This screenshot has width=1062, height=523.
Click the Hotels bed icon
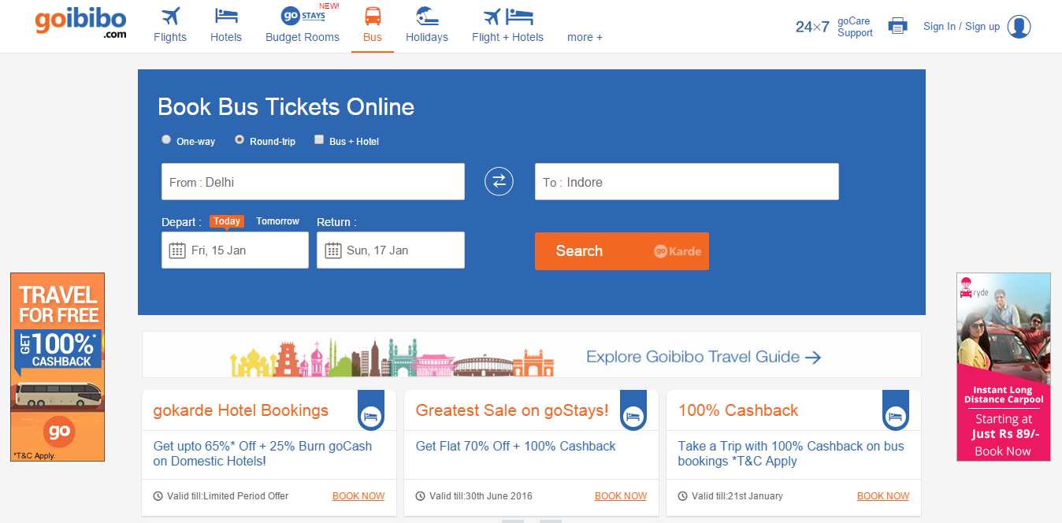point(226,16)
